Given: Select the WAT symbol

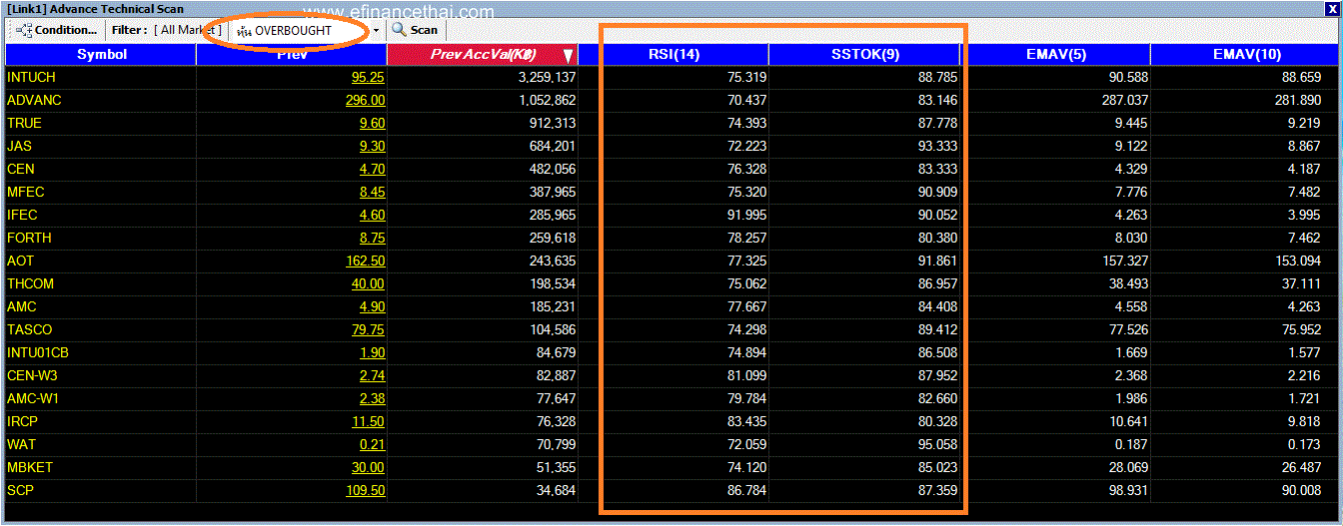Looking at the screenshot, I should (22, 444).
